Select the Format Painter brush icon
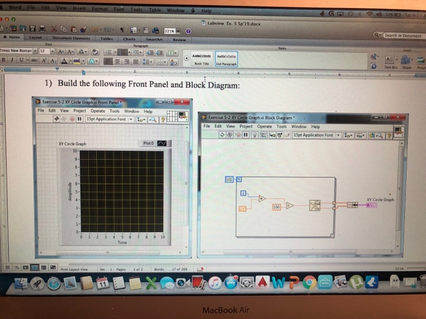Screen dimensions: 426x319 coord(83,29)
